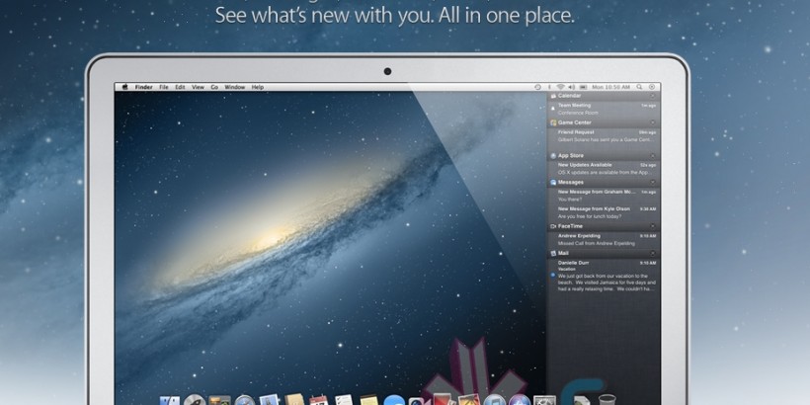Click the Finder icon in the Dock
The height and width of the screenshot is (405, 810).
coord(164,398)
